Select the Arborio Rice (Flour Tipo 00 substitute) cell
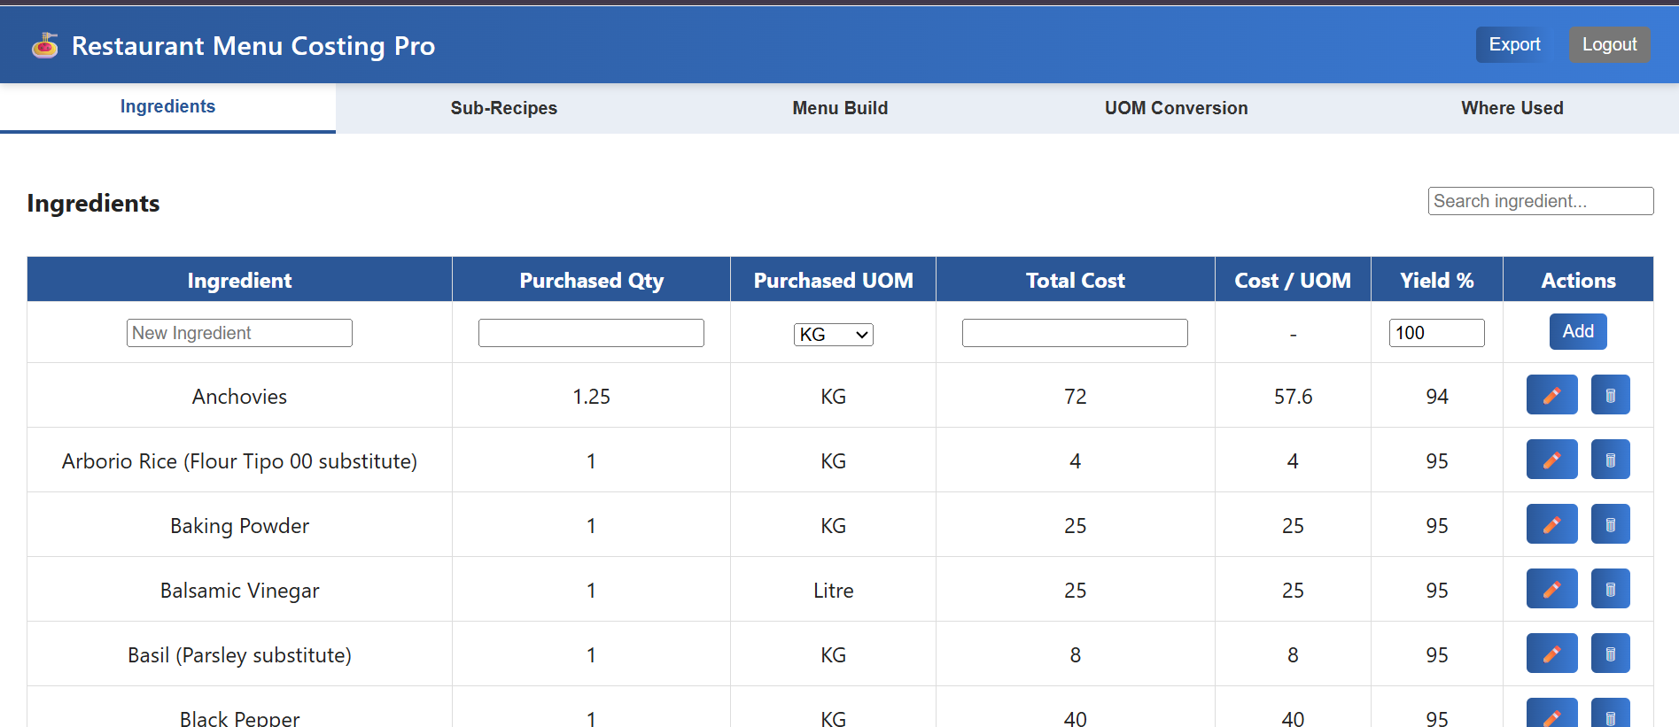 pyautogui.click(x=239, y=460)
